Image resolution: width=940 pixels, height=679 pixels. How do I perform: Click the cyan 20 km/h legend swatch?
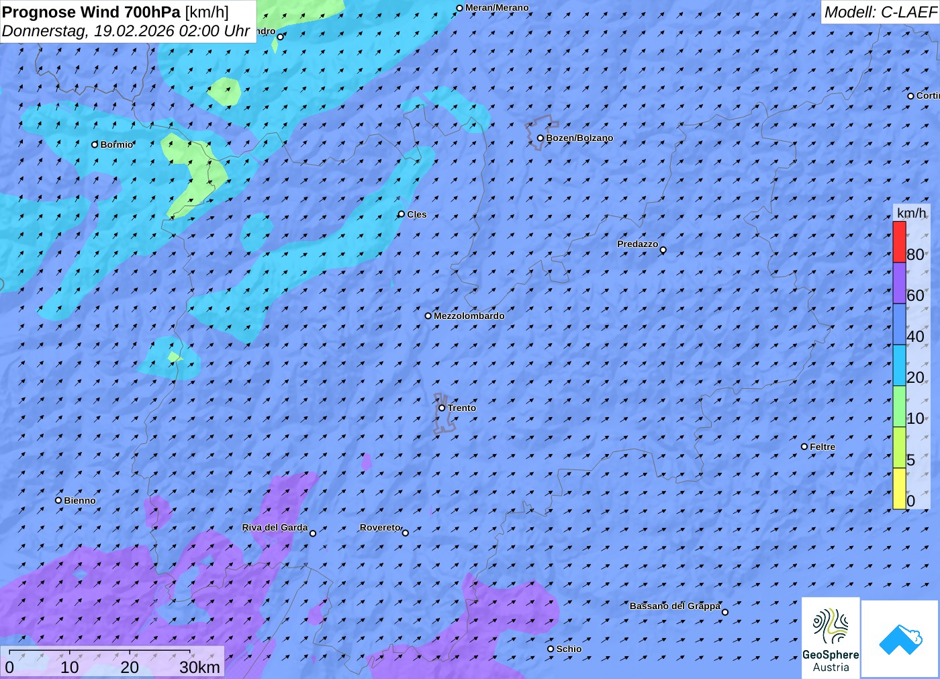tap(899, 365)
